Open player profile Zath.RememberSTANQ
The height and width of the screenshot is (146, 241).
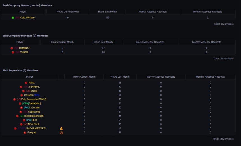(x=32, y=99)
